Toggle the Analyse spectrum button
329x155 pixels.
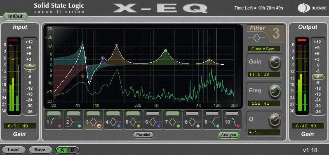[x=228, y=135]
